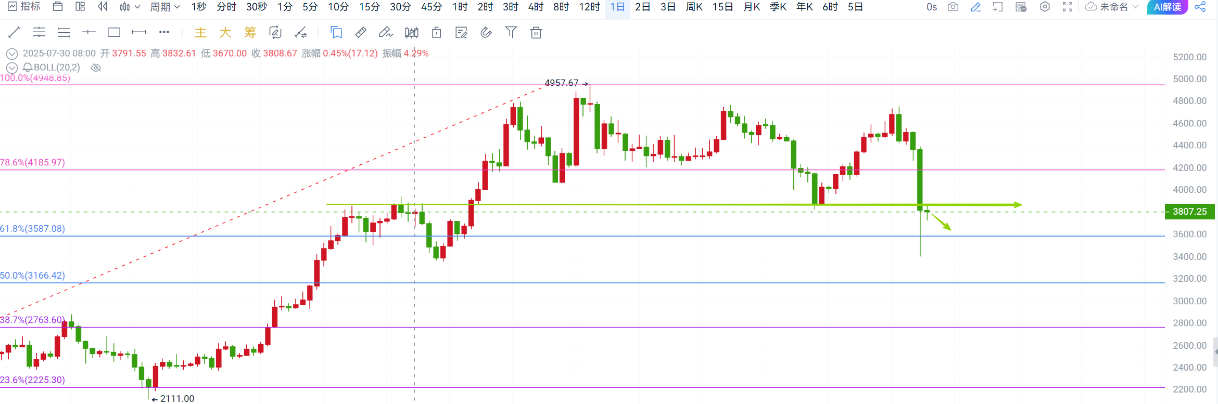The width and height of the screenshot is (1218, 404).
Task: Select the rectangle drawing tool
Action: (114, 32)
